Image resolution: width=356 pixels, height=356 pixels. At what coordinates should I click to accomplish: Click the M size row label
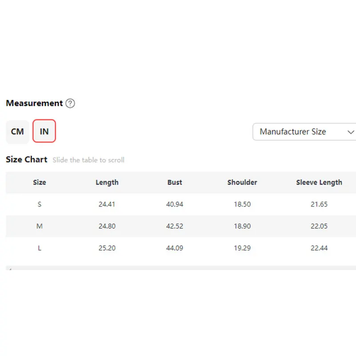(x=40, y=226)
